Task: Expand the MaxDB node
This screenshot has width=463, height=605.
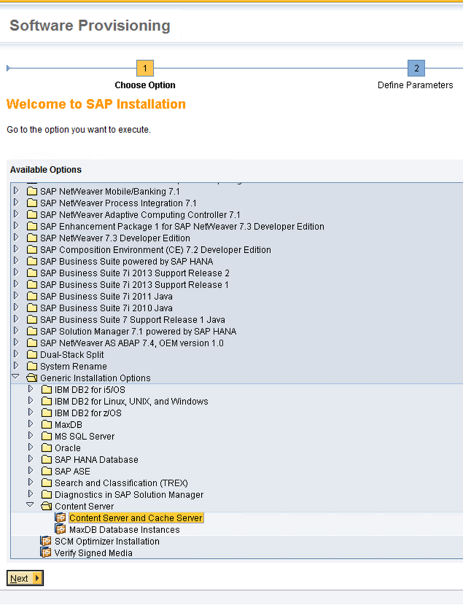Action: (x=31, y=424)
